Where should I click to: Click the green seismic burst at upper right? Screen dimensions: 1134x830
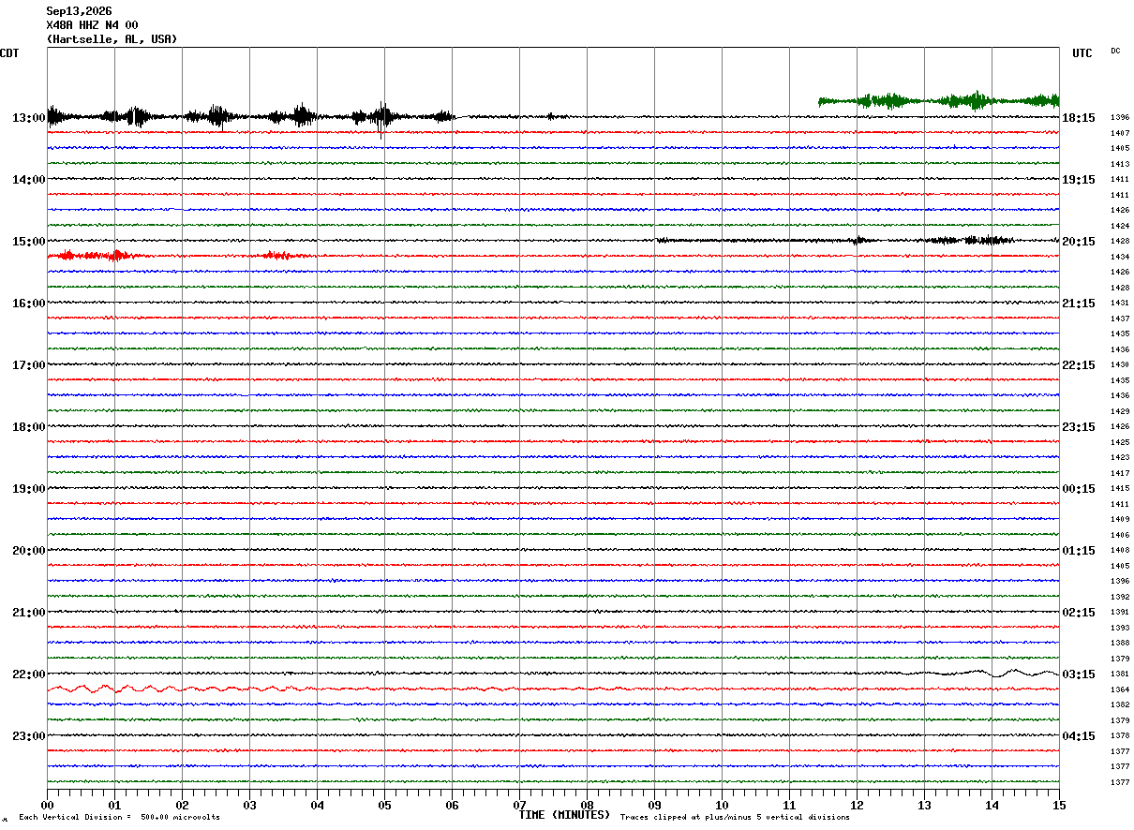click(938, 100)
